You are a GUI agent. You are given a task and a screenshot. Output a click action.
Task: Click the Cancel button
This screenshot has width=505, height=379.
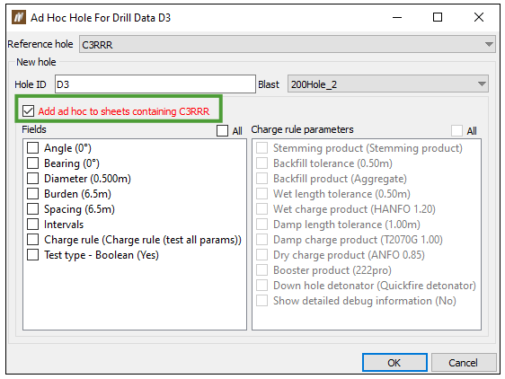click(x=464, y=363)
